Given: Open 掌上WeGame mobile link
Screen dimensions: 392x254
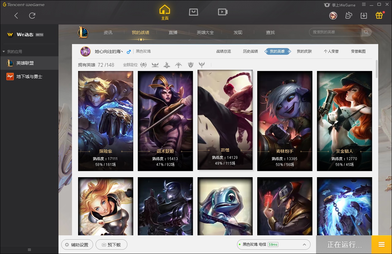Looking at the screenshot, I should pos(340,5).
